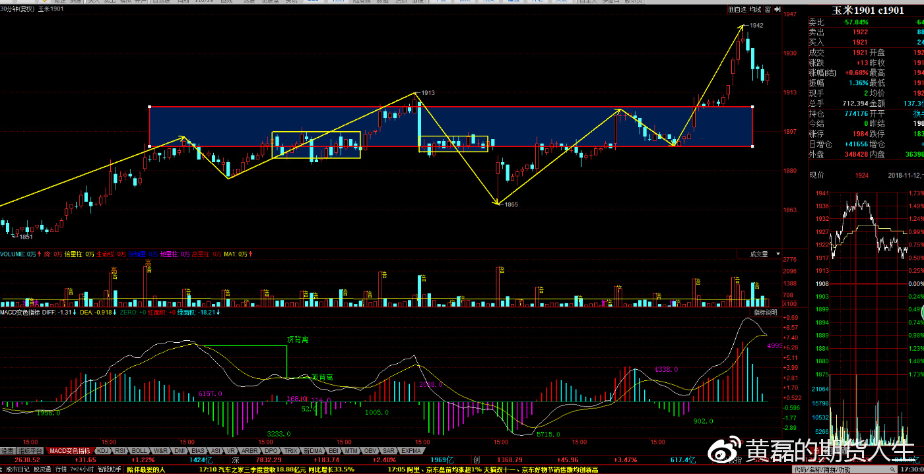Select the W&R indicator tab

[160, 451]
